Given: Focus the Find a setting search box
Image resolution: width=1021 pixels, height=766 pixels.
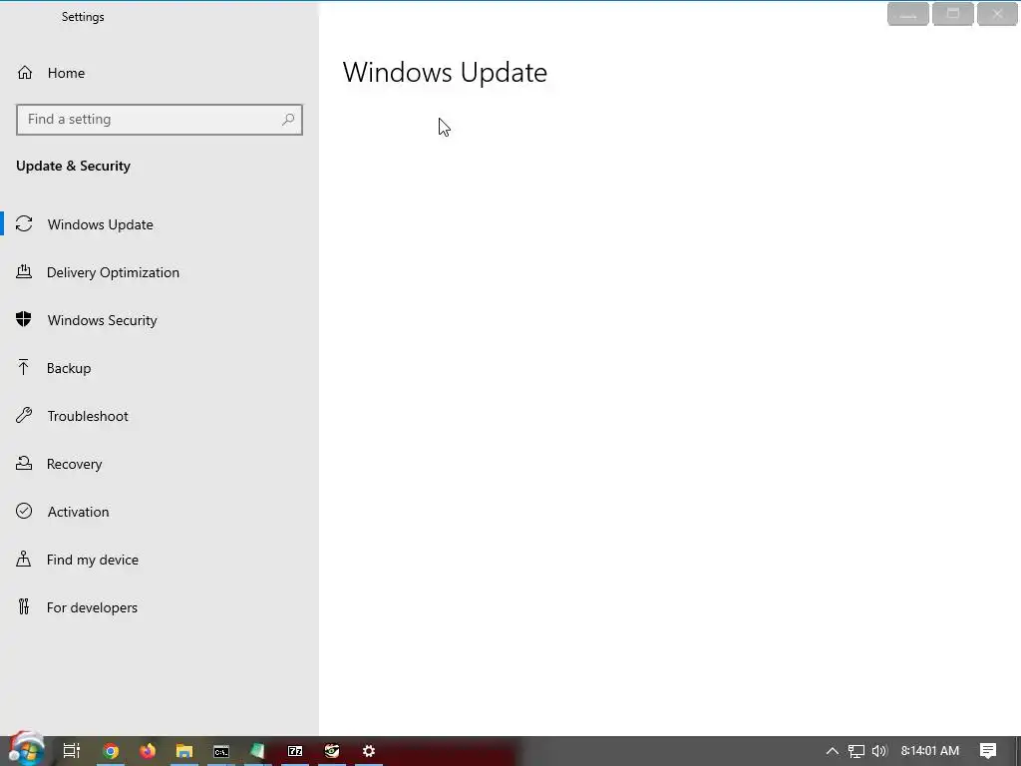Looking at the screenshot, I should (x=160, y=120).
